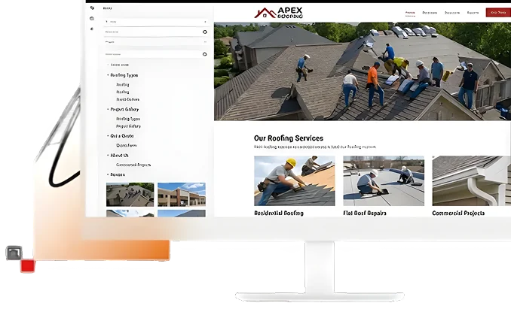This screenshot has width=511, height=309.
Task: Select the first child item under Roofing Types
Action: 123,84
